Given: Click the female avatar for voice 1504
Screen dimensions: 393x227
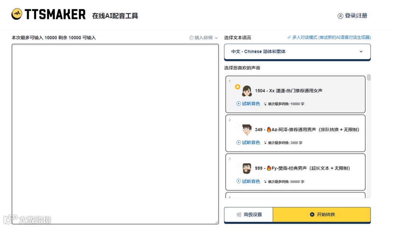Looking at the screenshot, I should click(247, 91).
